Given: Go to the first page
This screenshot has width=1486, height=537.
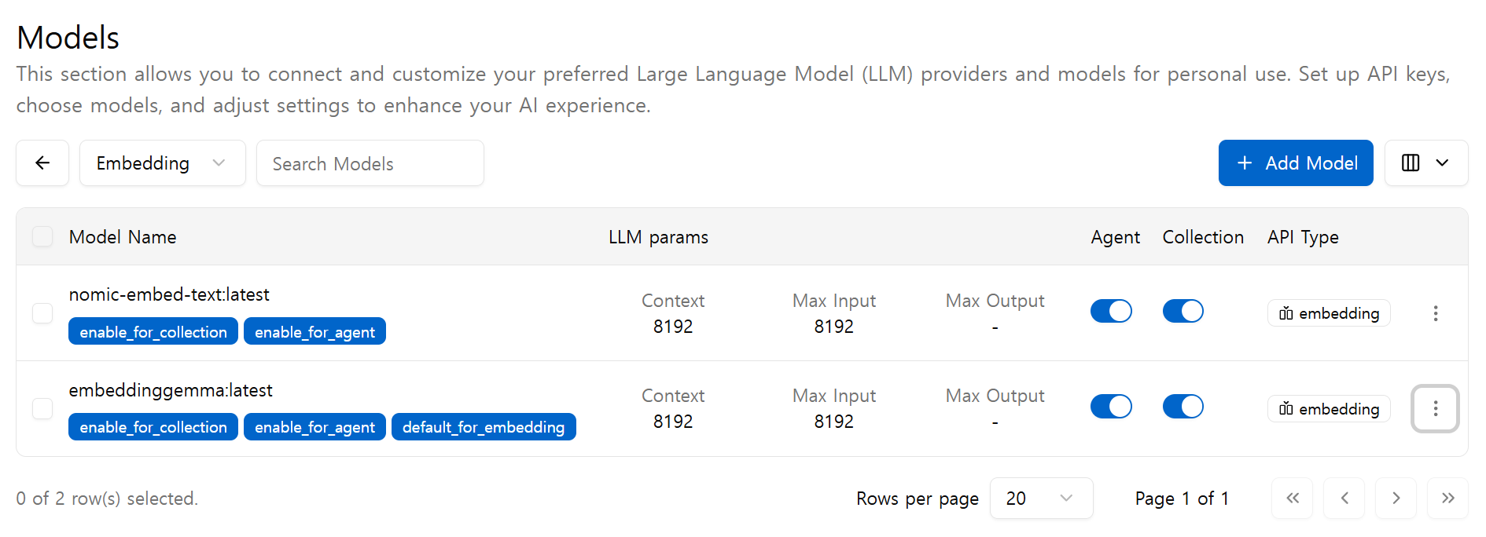Looking at the screenshot, I should tap(1292, 499).
